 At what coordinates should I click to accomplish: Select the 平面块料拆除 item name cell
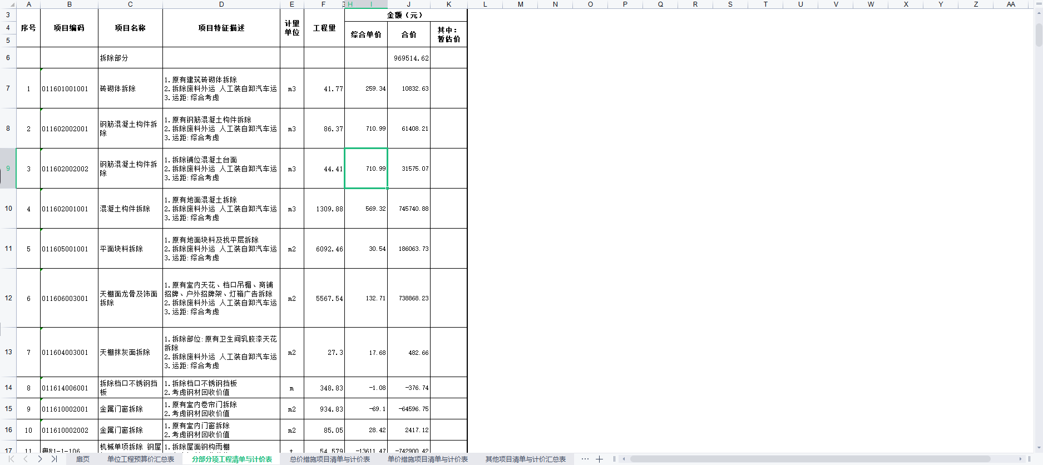click(130, 249)
